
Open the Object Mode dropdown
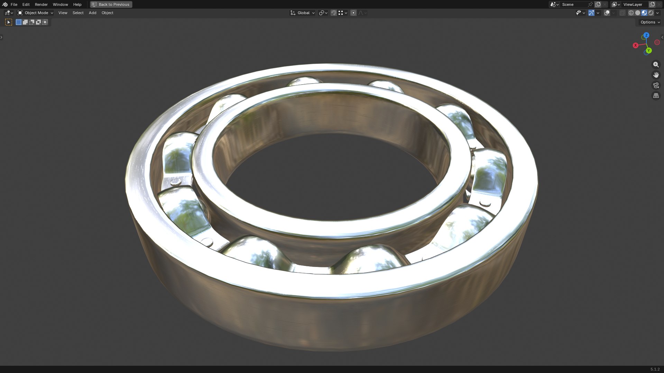[35, 13]
